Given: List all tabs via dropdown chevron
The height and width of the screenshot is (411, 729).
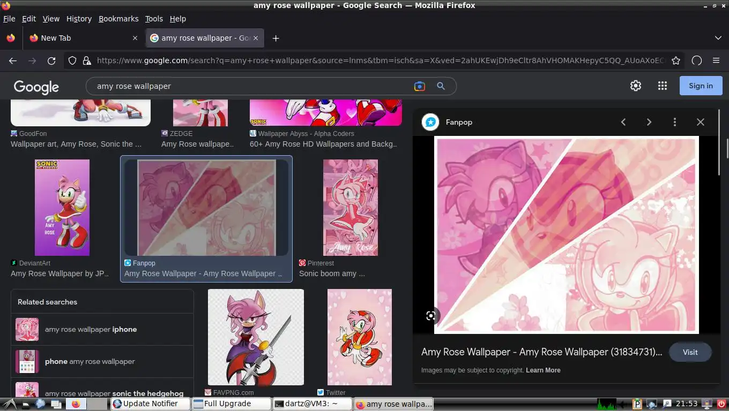Looking at the screenshot, I should coord(718,38).
